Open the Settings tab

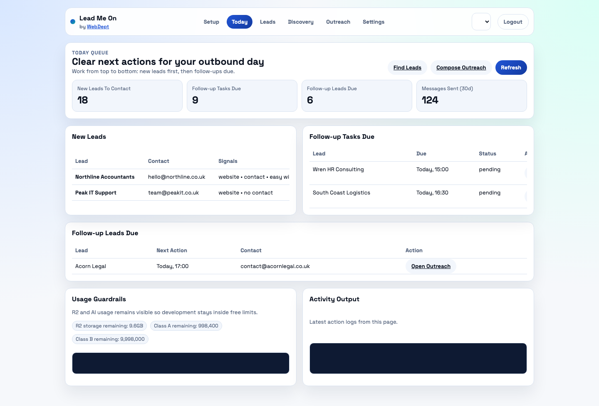pos(373,22)
